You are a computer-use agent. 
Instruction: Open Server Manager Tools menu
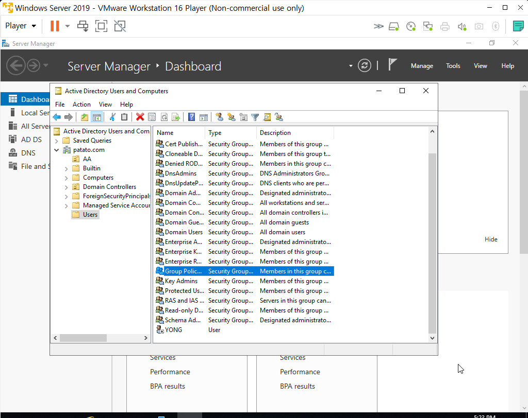pos(453,66)
